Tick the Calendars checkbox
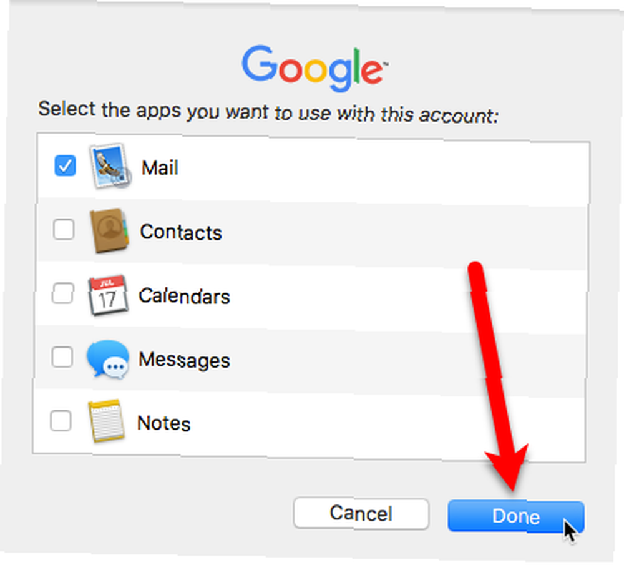Screen dimensions: 624x565 point(63,293)
